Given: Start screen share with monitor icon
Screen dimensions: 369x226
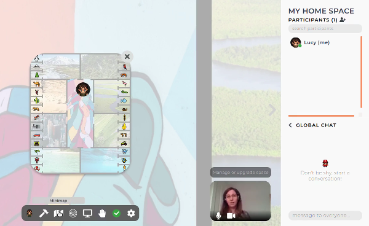Looking at the screenshot, I should (87, 213).
